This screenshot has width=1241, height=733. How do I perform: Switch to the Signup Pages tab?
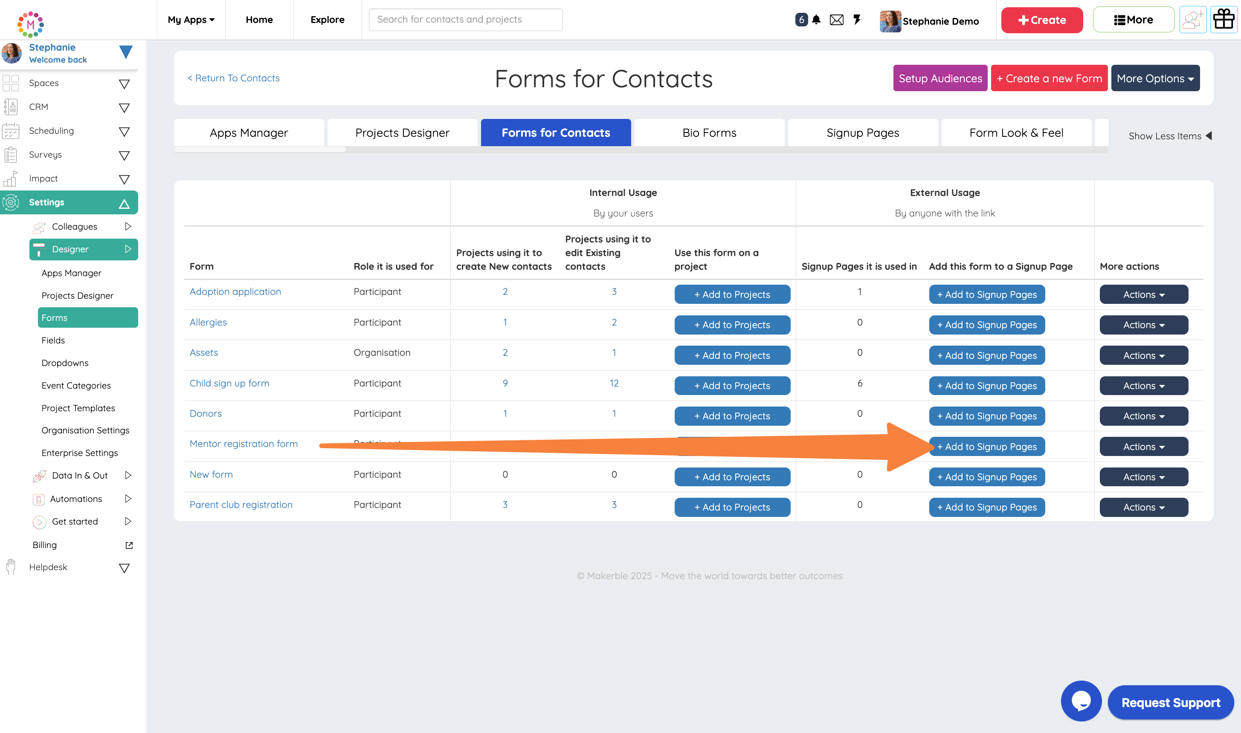tap(862, 133)
